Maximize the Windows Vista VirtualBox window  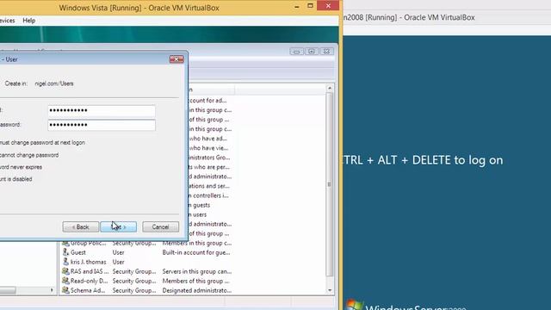pyautogui.click(x=310, y=6)
